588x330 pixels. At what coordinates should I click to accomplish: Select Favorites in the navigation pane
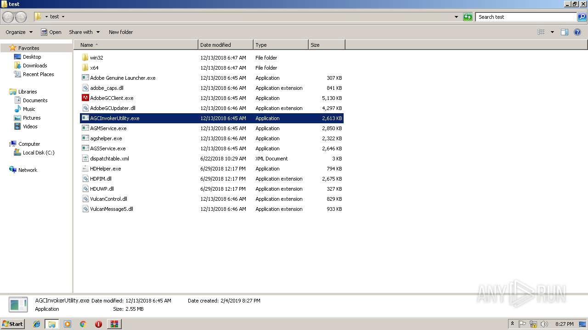point(28,48)
